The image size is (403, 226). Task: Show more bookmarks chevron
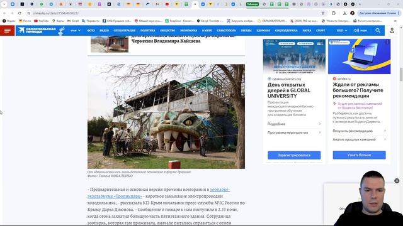pos(395,21)
